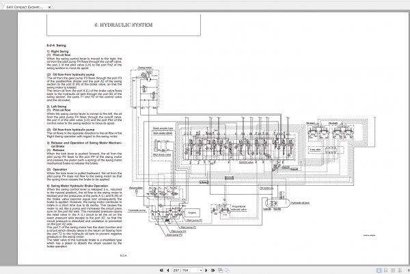Click the 'Swing motor' diagram label
The width and height of the screenshot is (410, 274).
coord(145,68)
